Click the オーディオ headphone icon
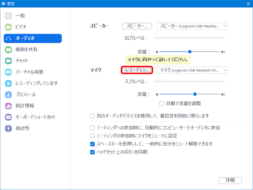This screenshot has height=190, width=253. pos(8,38)
